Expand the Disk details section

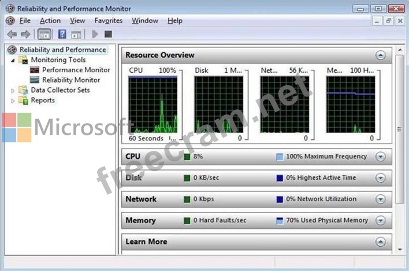pos(381,178)
